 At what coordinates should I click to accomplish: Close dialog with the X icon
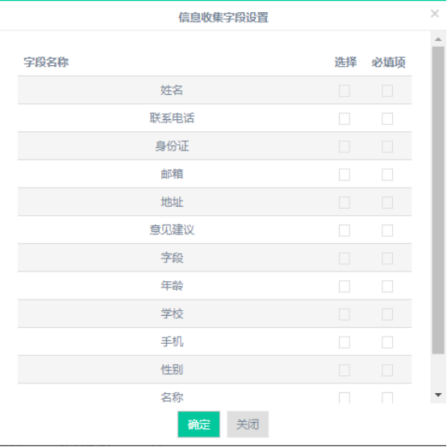(434, 14)
